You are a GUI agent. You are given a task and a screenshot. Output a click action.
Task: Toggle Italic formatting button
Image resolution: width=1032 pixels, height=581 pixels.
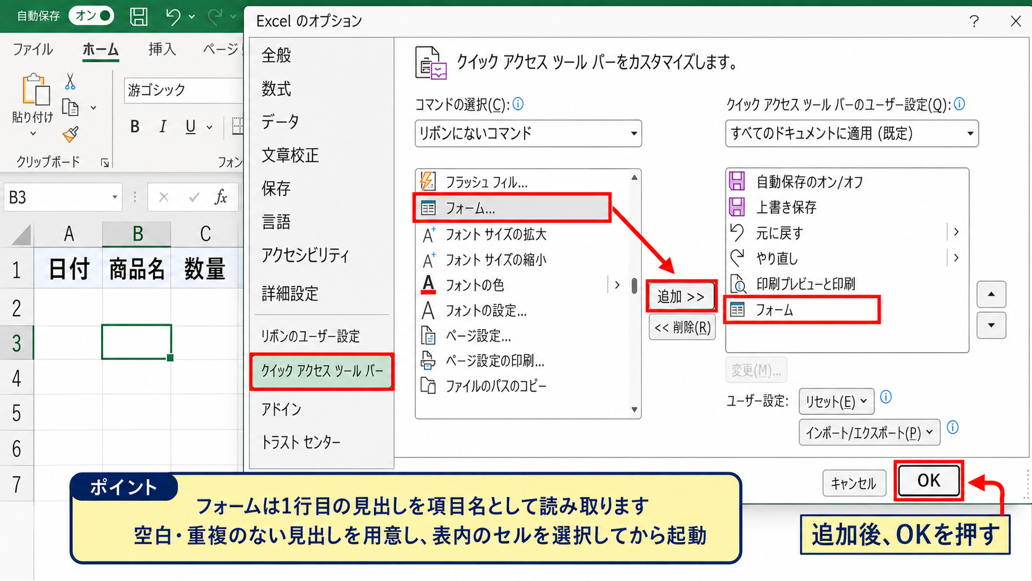pos(162,127)
